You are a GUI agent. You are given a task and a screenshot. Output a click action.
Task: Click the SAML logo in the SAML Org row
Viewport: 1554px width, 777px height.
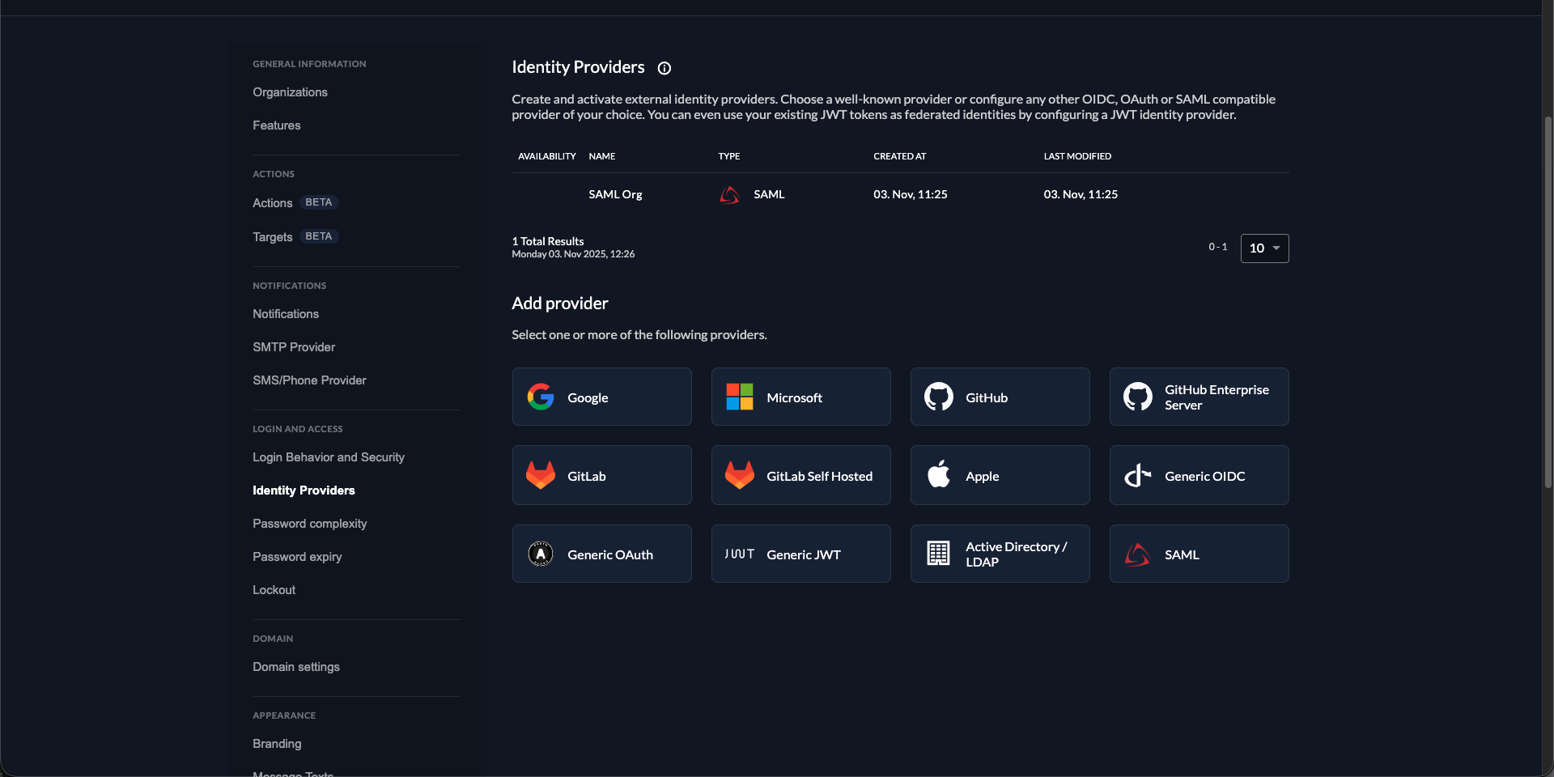click(x=729, y=195)
